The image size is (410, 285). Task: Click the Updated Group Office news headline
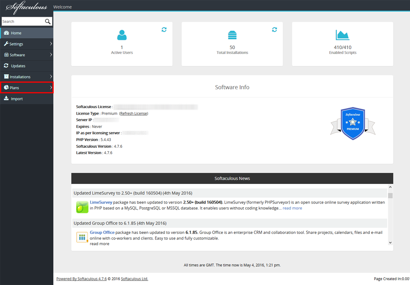tap(120, 223)
